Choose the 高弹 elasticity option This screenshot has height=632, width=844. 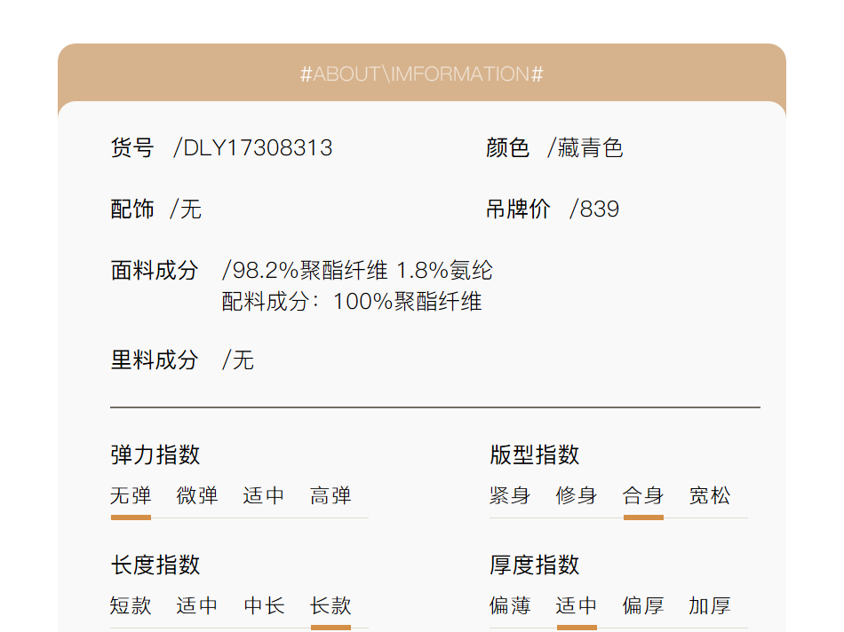point(330,496)
